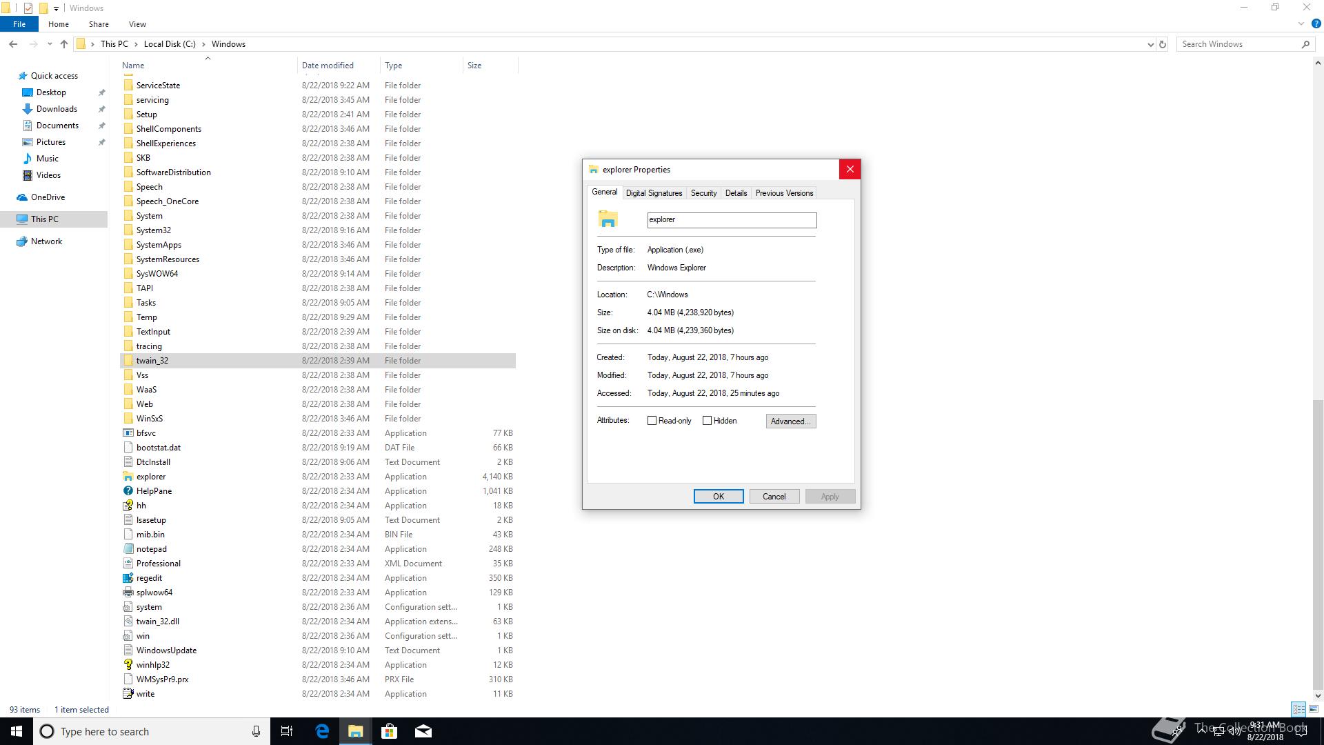1324x745 pixels.
Task: Select Downloads in Quick access
Action: click(x=57, y=109)
